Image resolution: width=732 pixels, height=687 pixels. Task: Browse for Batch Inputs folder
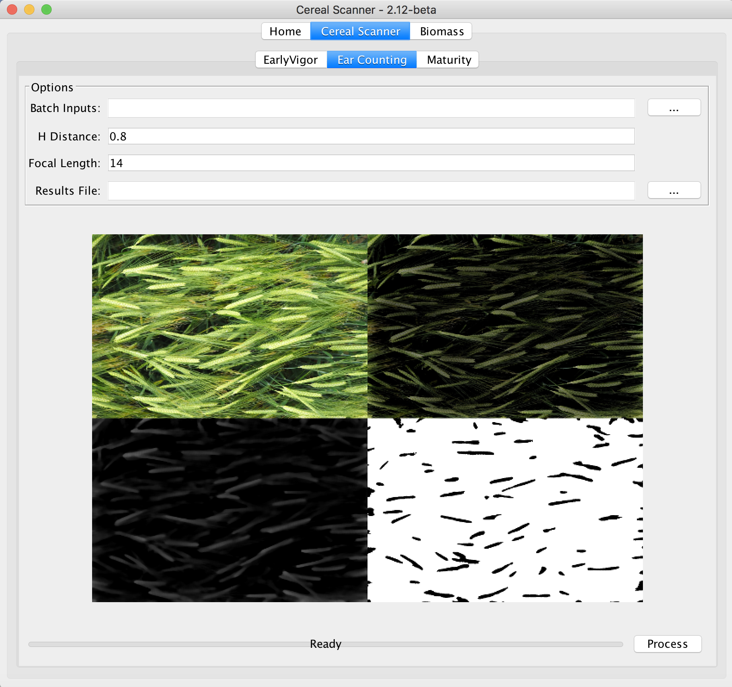(673, 108)
